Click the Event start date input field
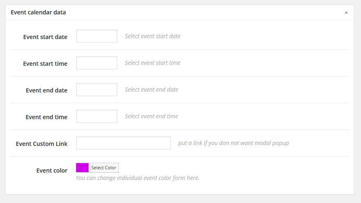The width and height of the screenshot is (361, 203). pyautogui.click(x=97, y=36)
